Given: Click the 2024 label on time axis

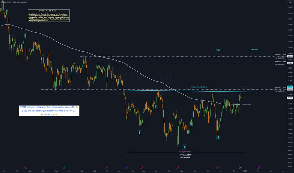Looking at the screenshot, I should (245, 171).
